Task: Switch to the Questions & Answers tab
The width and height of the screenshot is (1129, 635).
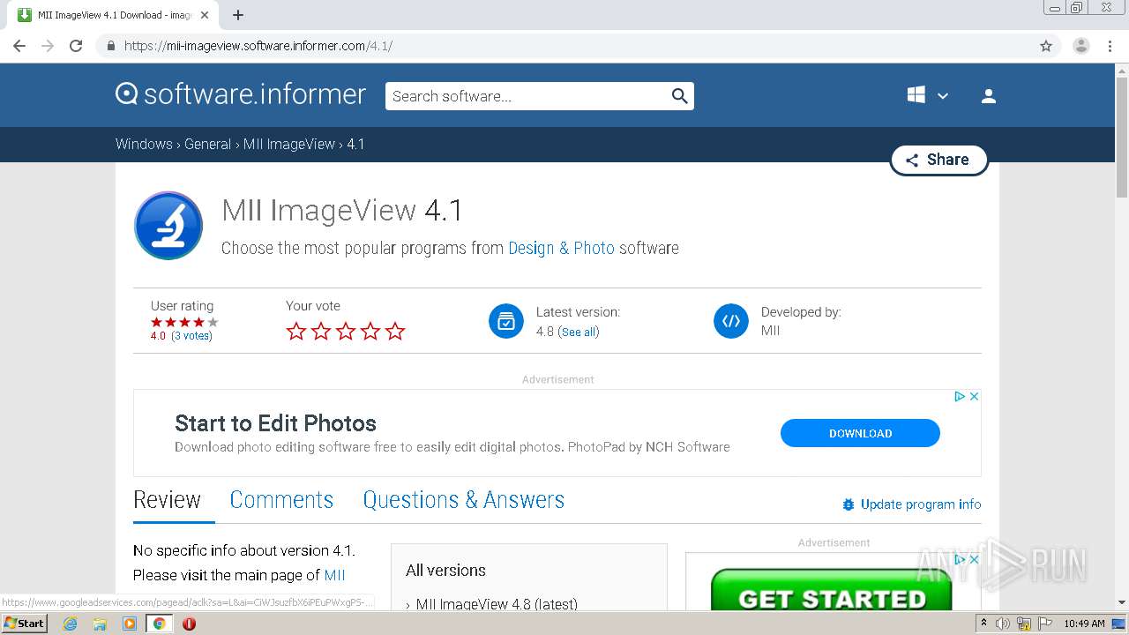Action: pyautogui.click(x=464, y=500)
